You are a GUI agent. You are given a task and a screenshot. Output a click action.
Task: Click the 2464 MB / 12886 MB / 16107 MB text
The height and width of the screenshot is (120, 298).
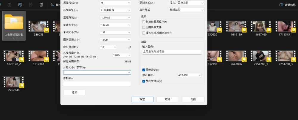click(80, 57)
